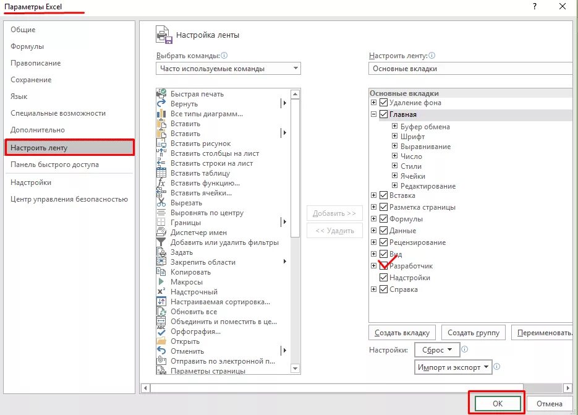Click the Отмена button
Viewport: 578px width, 415px height.
tap(549, 404)
